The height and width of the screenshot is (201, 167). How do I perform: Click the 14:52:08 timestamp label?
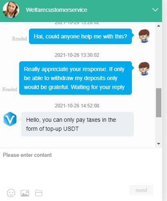click(x=77, y=106)
